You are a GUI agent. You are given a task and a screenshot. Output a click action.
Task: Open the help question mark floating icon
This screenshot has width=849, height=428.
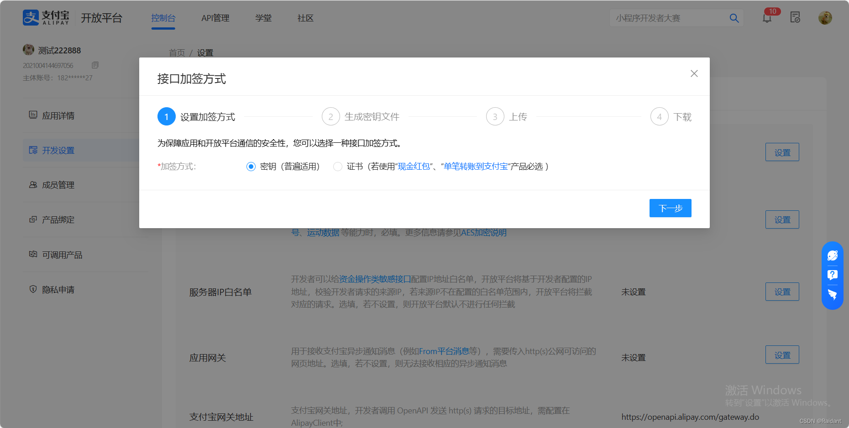pos(833,275)
